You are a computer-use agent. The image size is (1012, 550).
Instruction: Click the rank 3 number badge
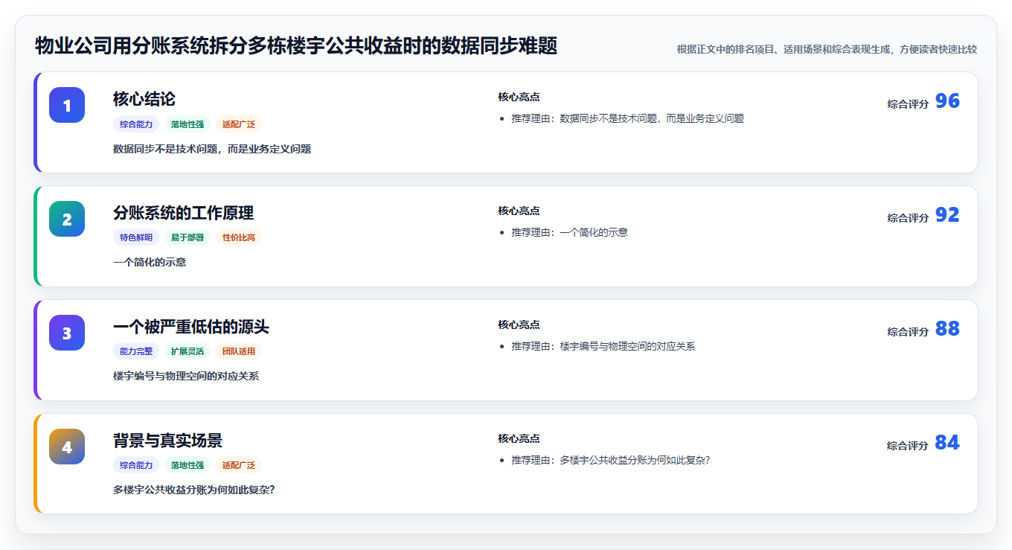tap(67, 333)
